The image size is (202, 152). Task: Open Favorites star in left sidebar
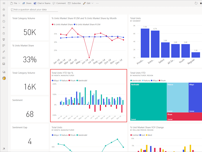pyautogui.click(x=4, y=15)
